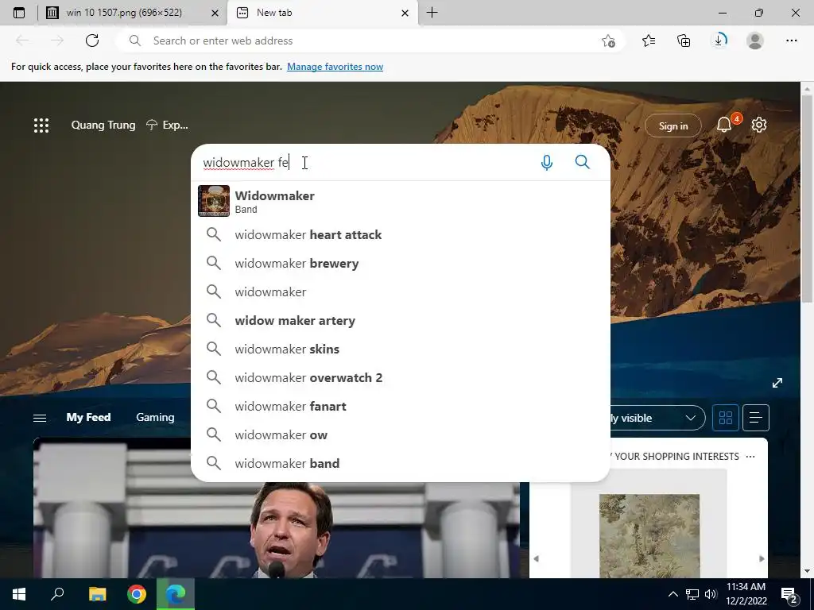This screenshot has width=814, height=610.
Task: Click the add to favorites star icon
Action: click(x=608, y=41)
